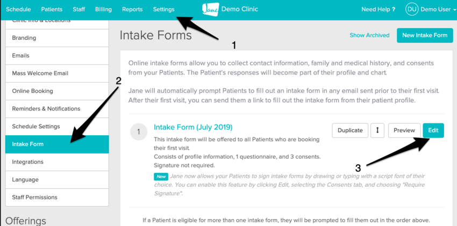Open the Demo User dropdown menu
Screen dimensions: 457x226
coord(438,10)
